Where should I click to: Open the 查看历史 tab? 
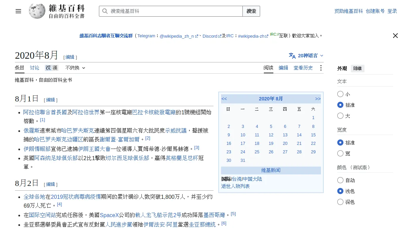tap(303, 68)
